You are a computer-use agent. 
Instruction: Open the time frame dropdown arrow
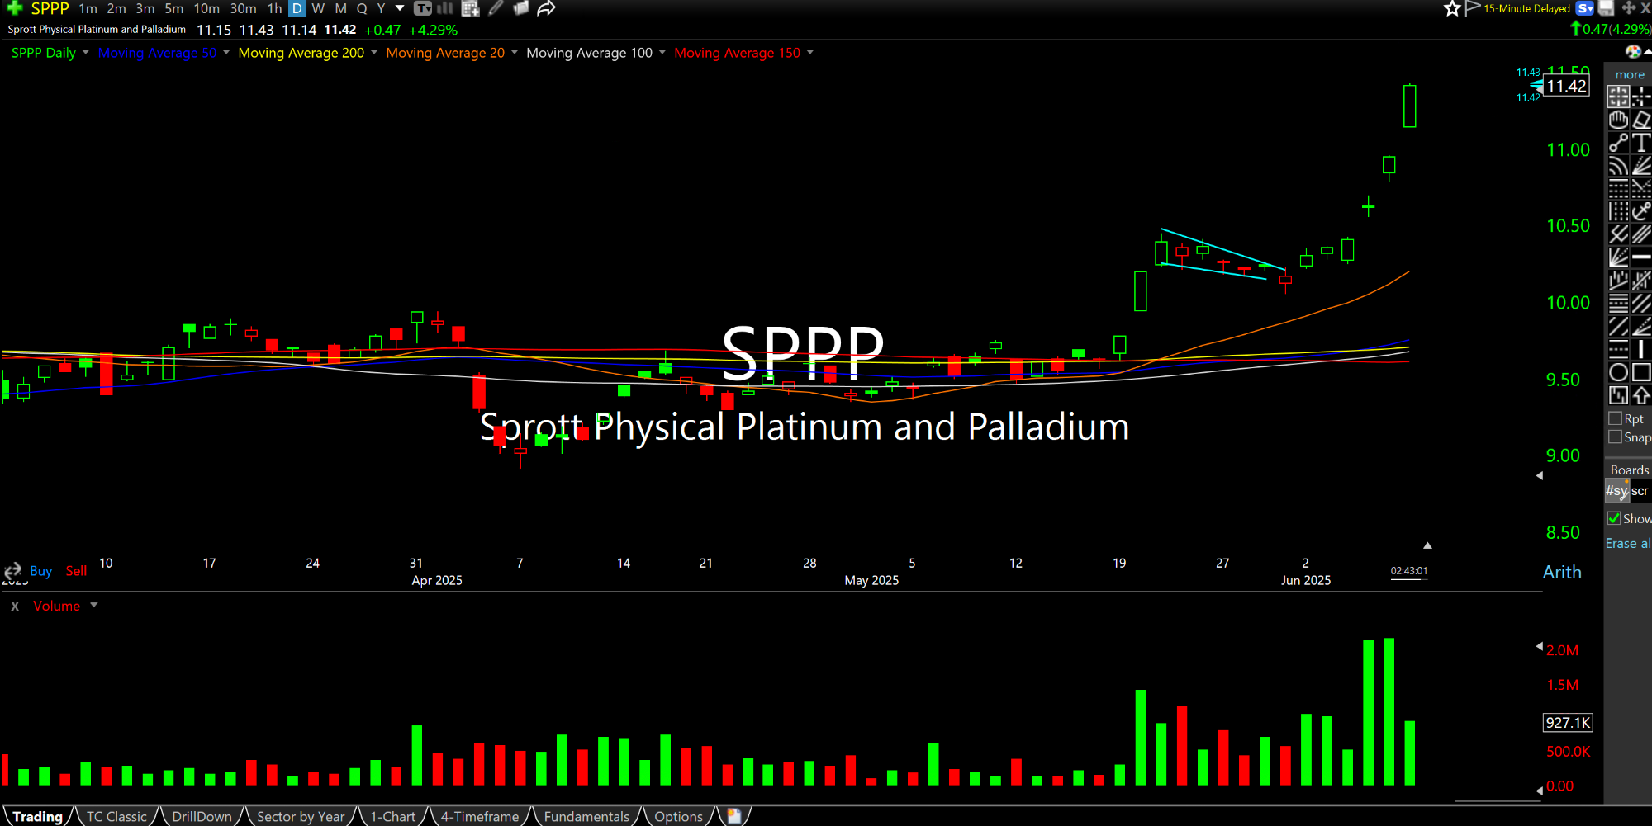[x=400, y=8]
